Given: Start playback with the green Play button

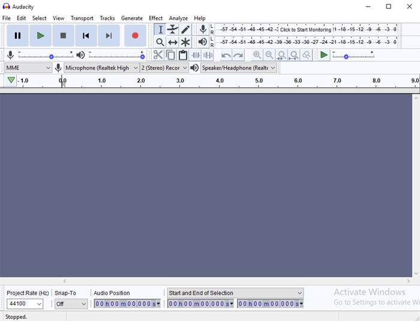Looking at the screenshot, I should pos(40,35).
